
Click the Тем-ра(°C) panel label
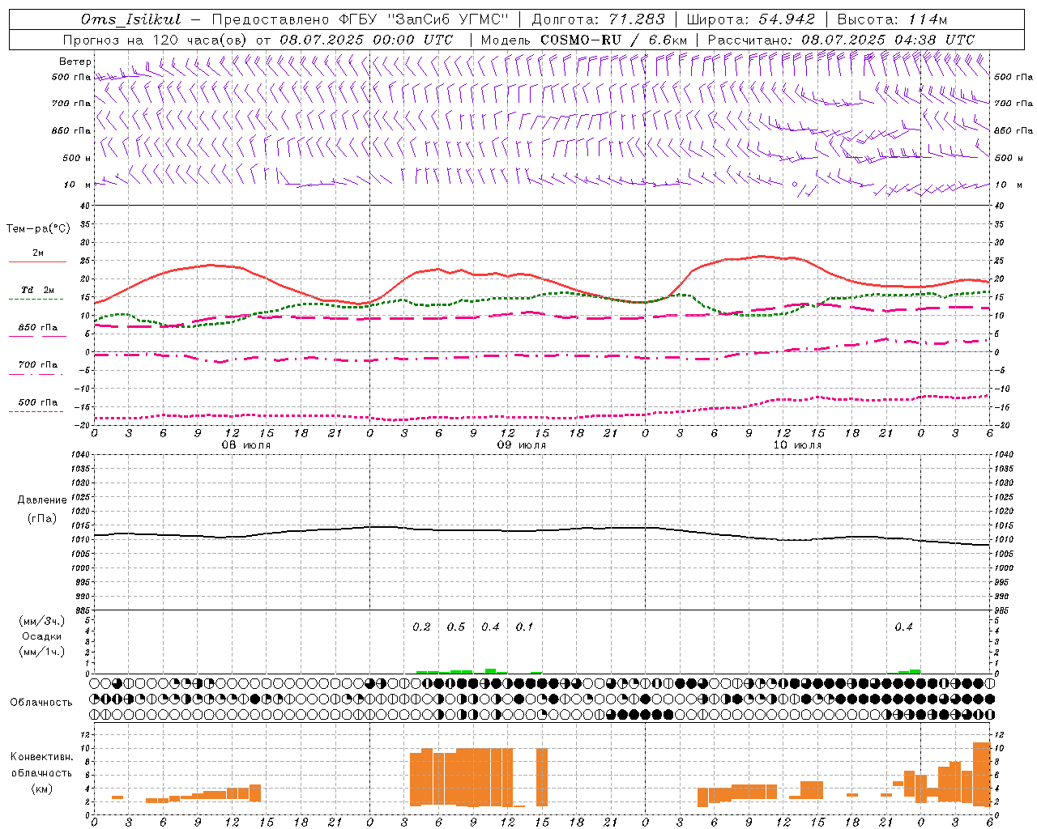click(x=38, y=229)
